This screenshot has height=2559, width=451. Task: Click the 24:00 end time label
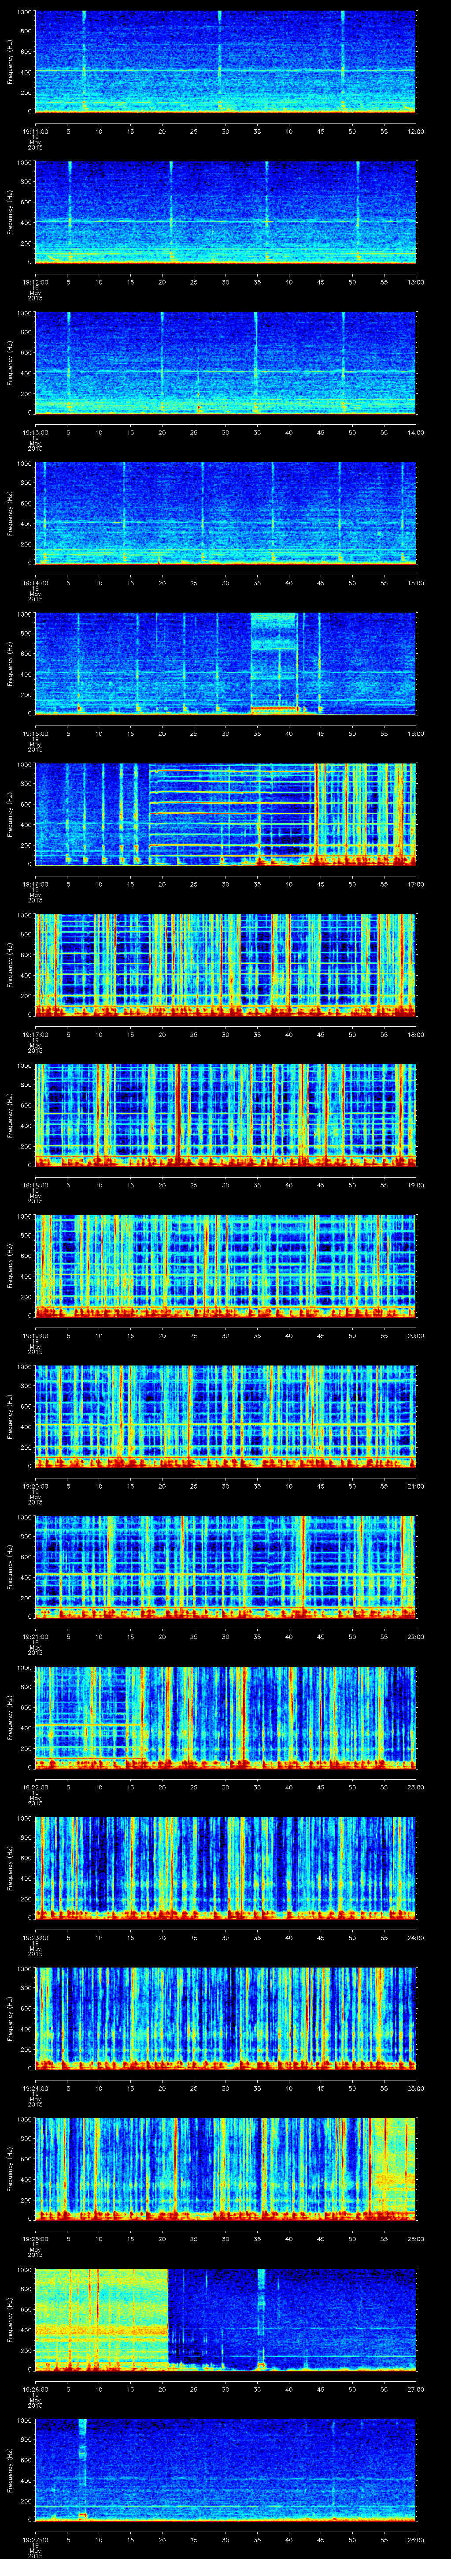[416, 1938]
